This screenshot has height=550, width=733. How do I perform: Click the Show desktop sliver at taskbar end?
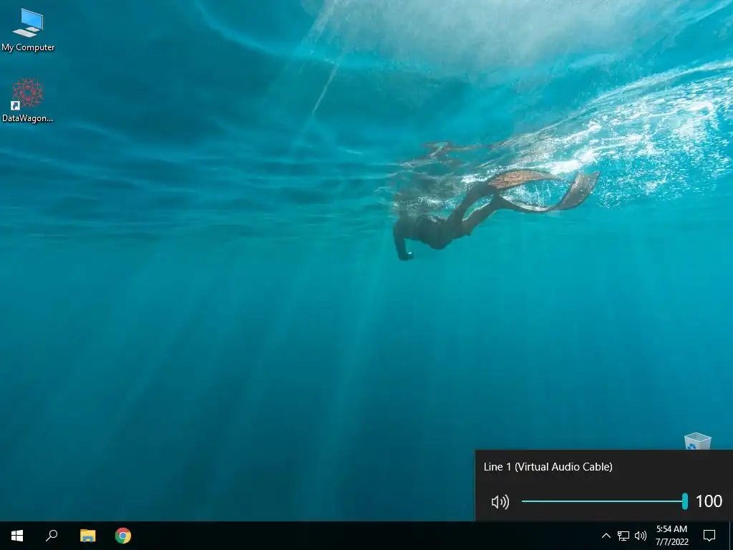pyautogui.click(x=731, y=536)
